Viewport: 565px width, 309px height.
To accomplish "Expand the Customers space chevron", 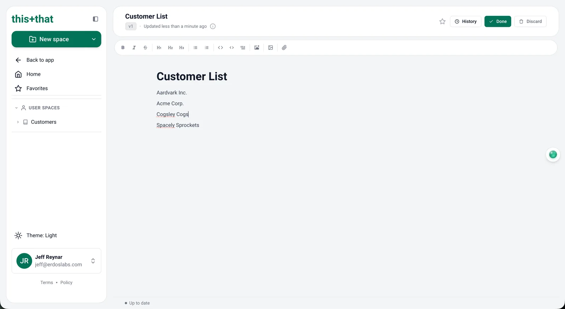I will [x=18, y=122].
